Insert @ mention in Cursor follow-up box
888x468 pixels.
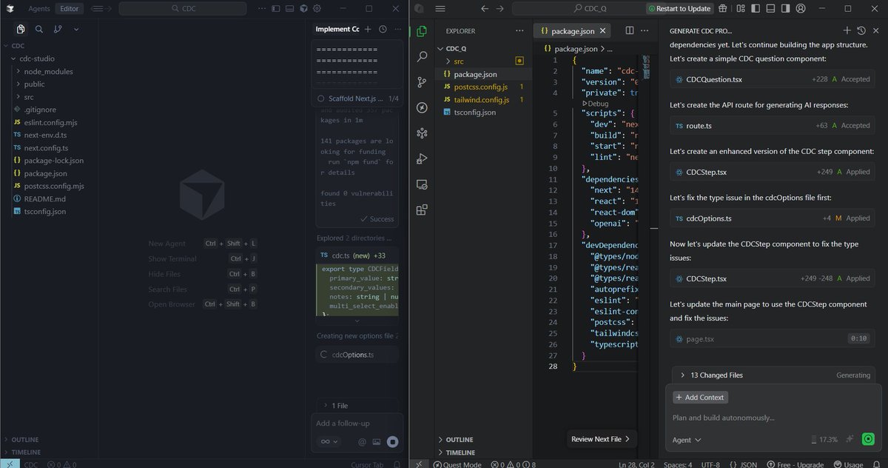click(362, 442)
